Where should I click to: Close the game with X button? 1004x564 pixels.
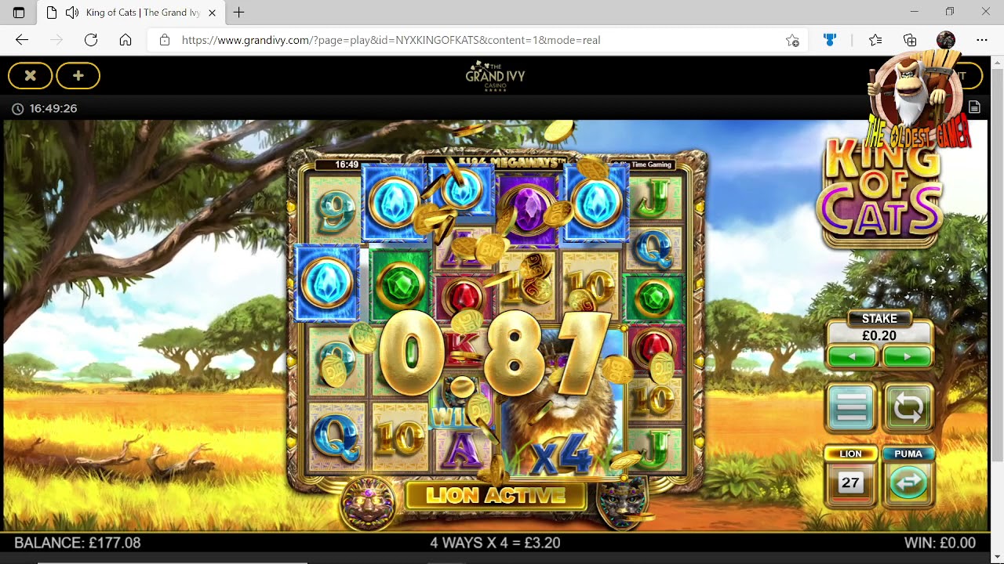coord(30,75)
